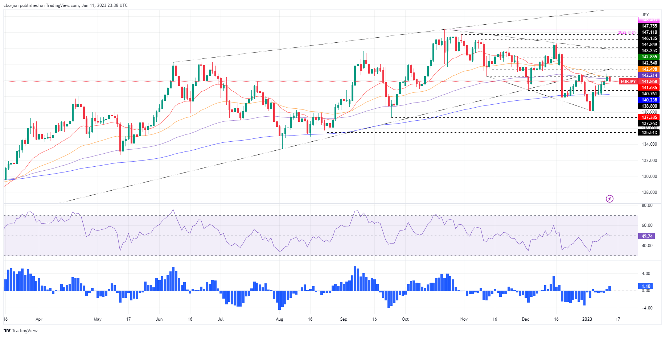
Task: Click the purple lightning bolt icon
Action: click(x=609, y=199)
